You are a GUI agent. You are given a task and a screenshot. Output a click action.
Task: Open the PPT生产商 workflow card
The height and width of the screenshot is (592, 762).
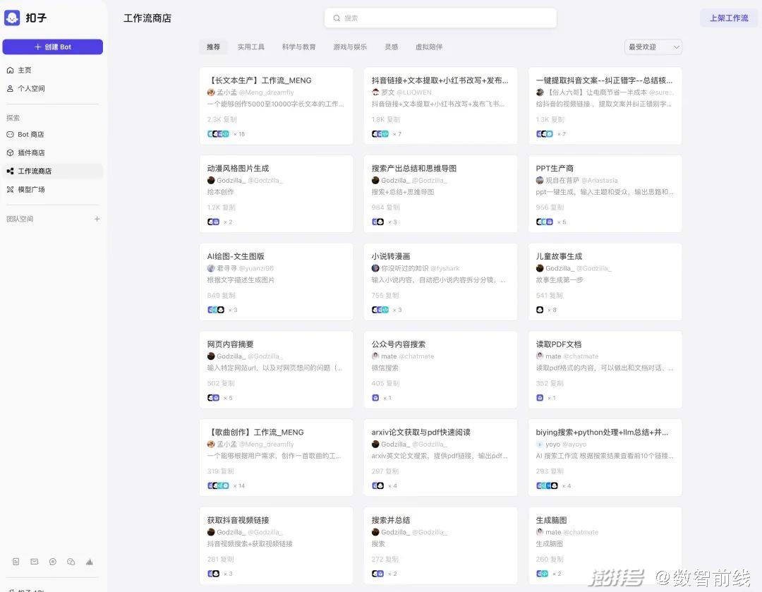605,193
